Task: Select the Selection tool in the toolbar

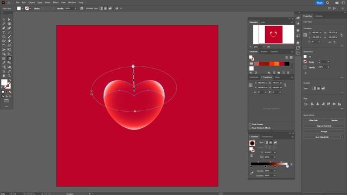Action: point(4,19)
